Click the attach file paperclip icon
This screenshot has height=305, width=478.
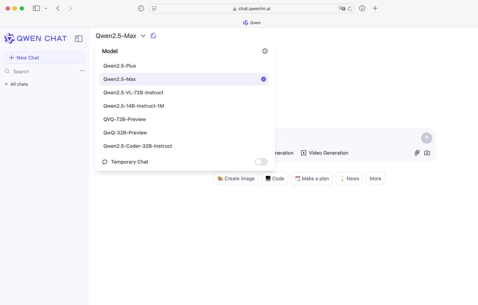tap(417, 153)
